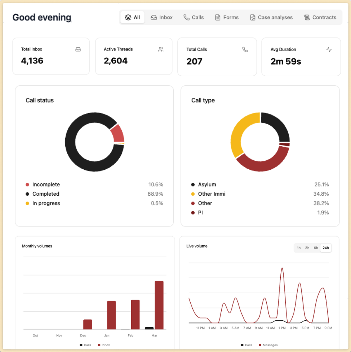Select the 24h live volume range

pos(325,248)
